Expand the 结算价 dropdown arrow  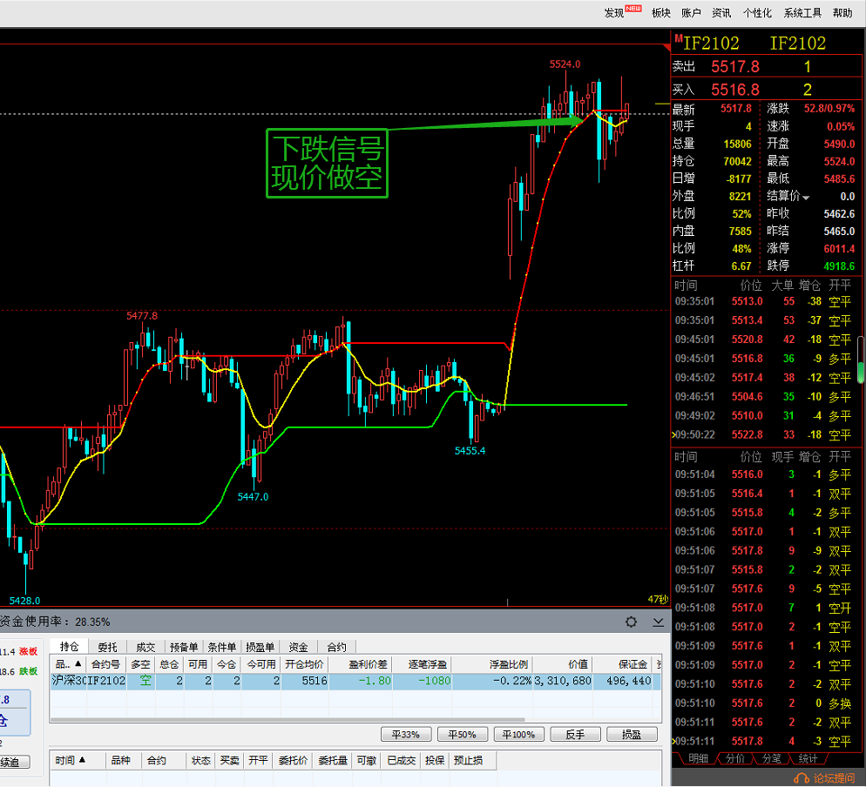(x=806, y=198)
